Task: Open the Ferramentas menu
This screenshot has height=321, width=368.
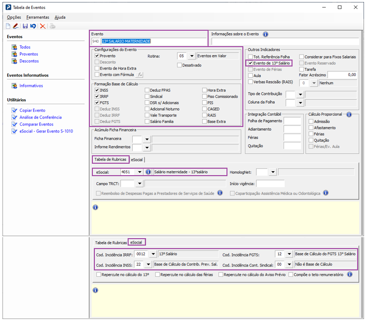Action: 38,17
